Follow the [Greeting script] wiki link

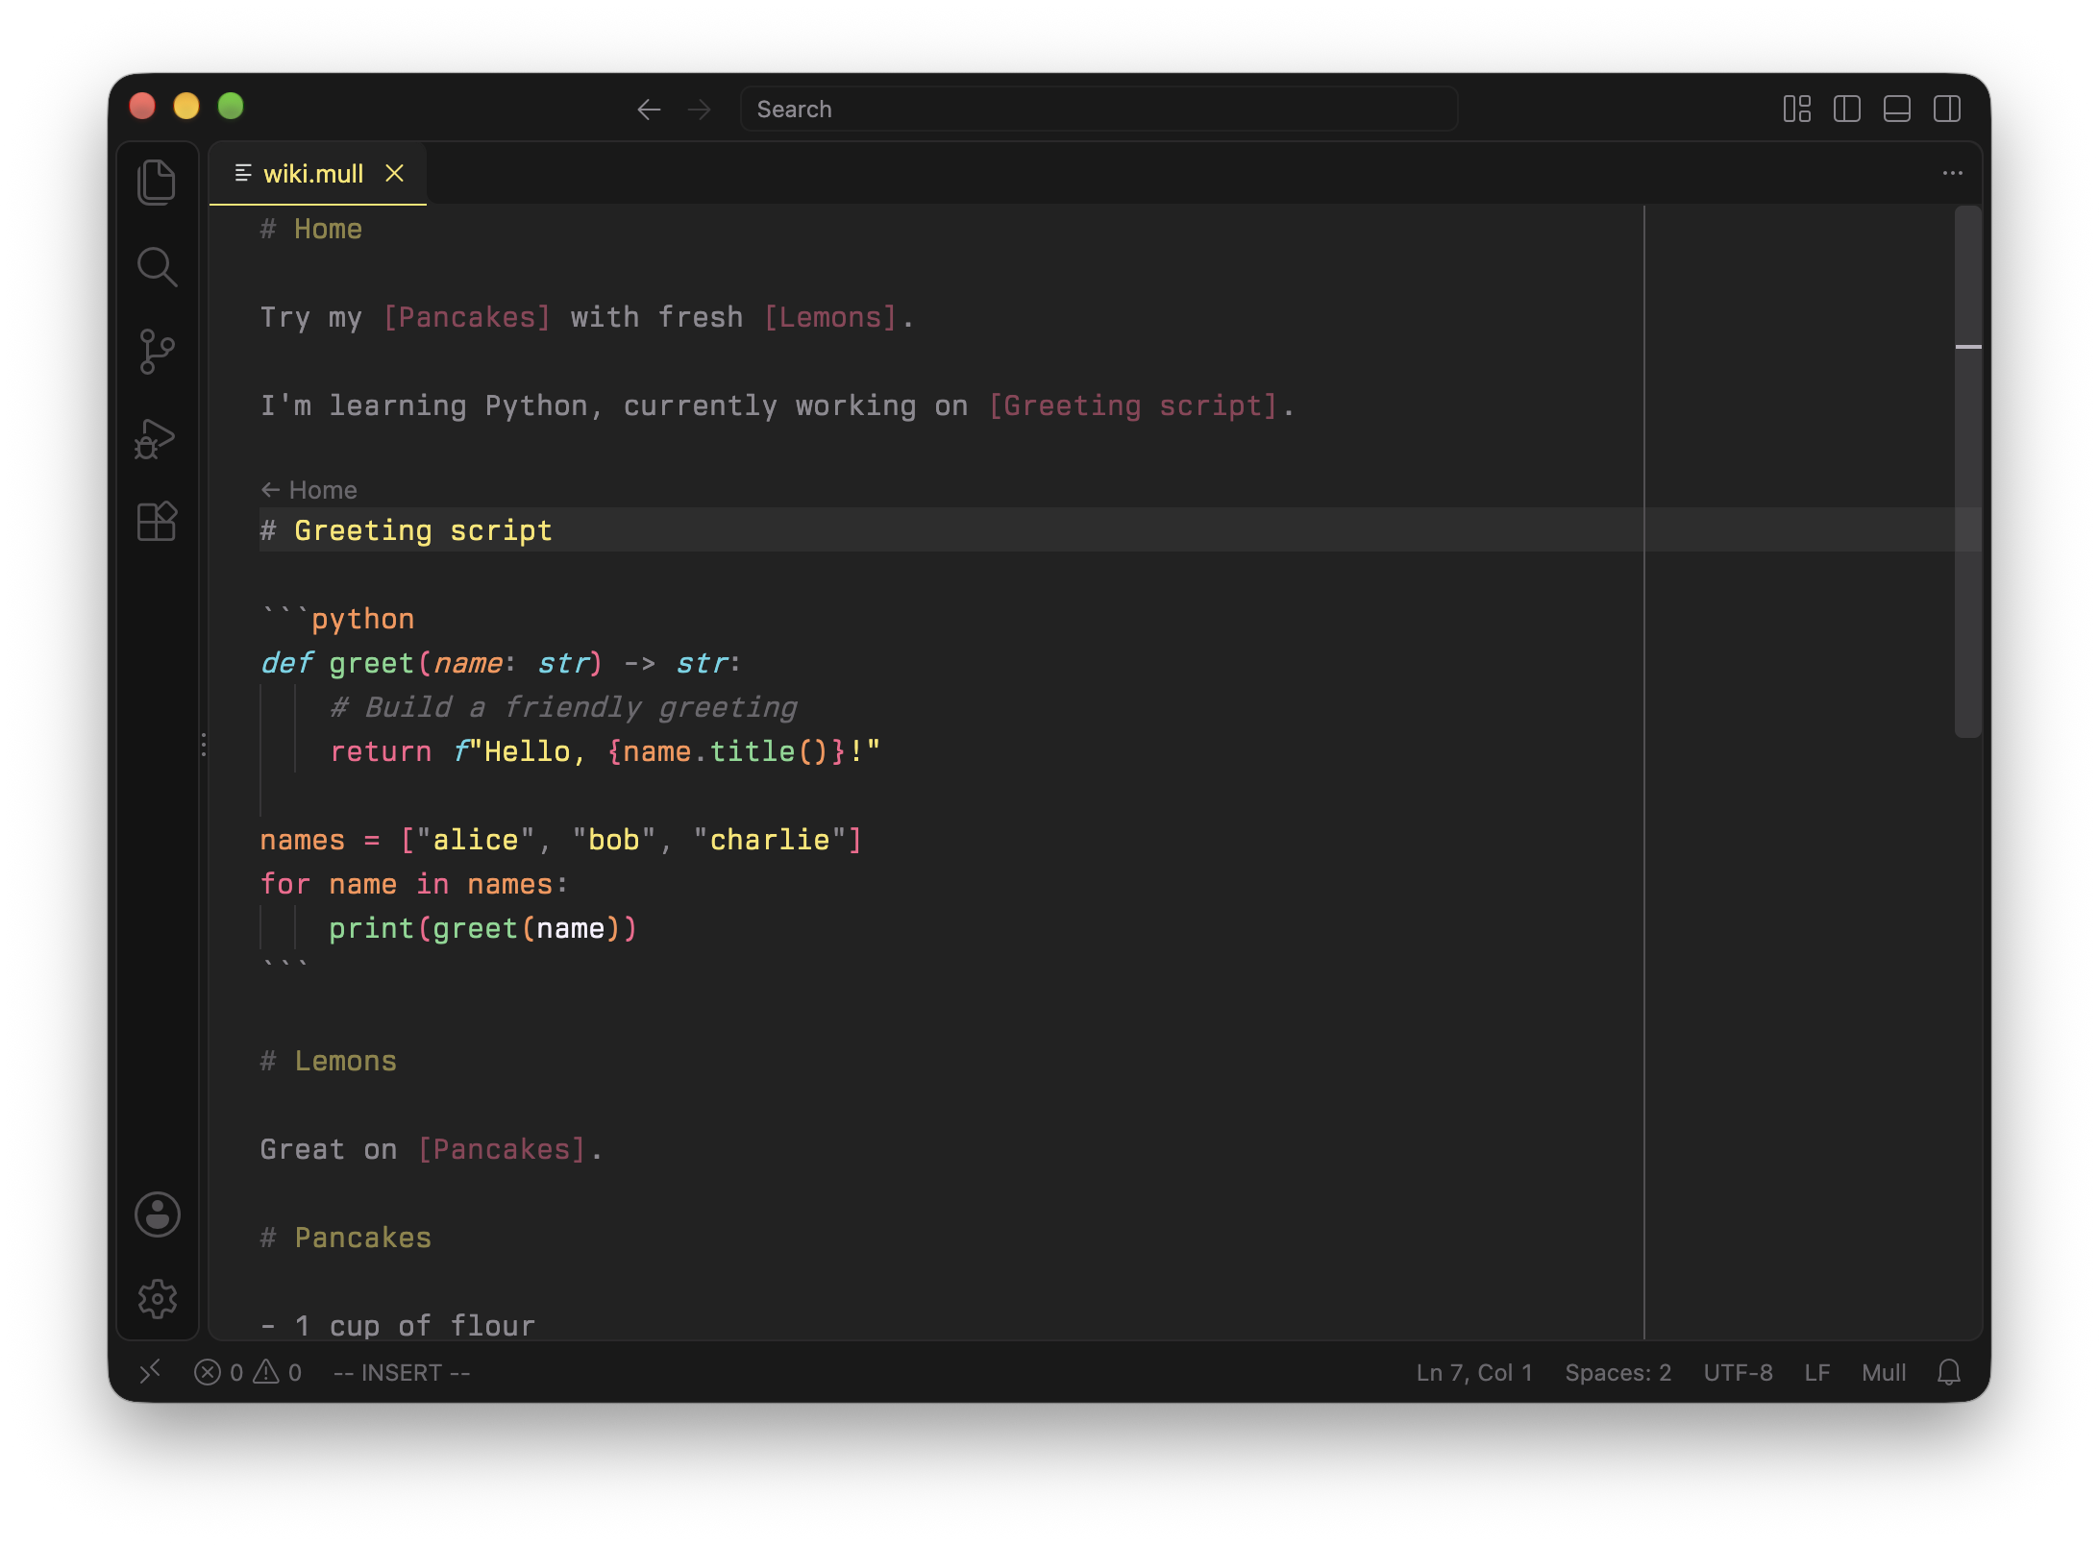pos(1133,406)
